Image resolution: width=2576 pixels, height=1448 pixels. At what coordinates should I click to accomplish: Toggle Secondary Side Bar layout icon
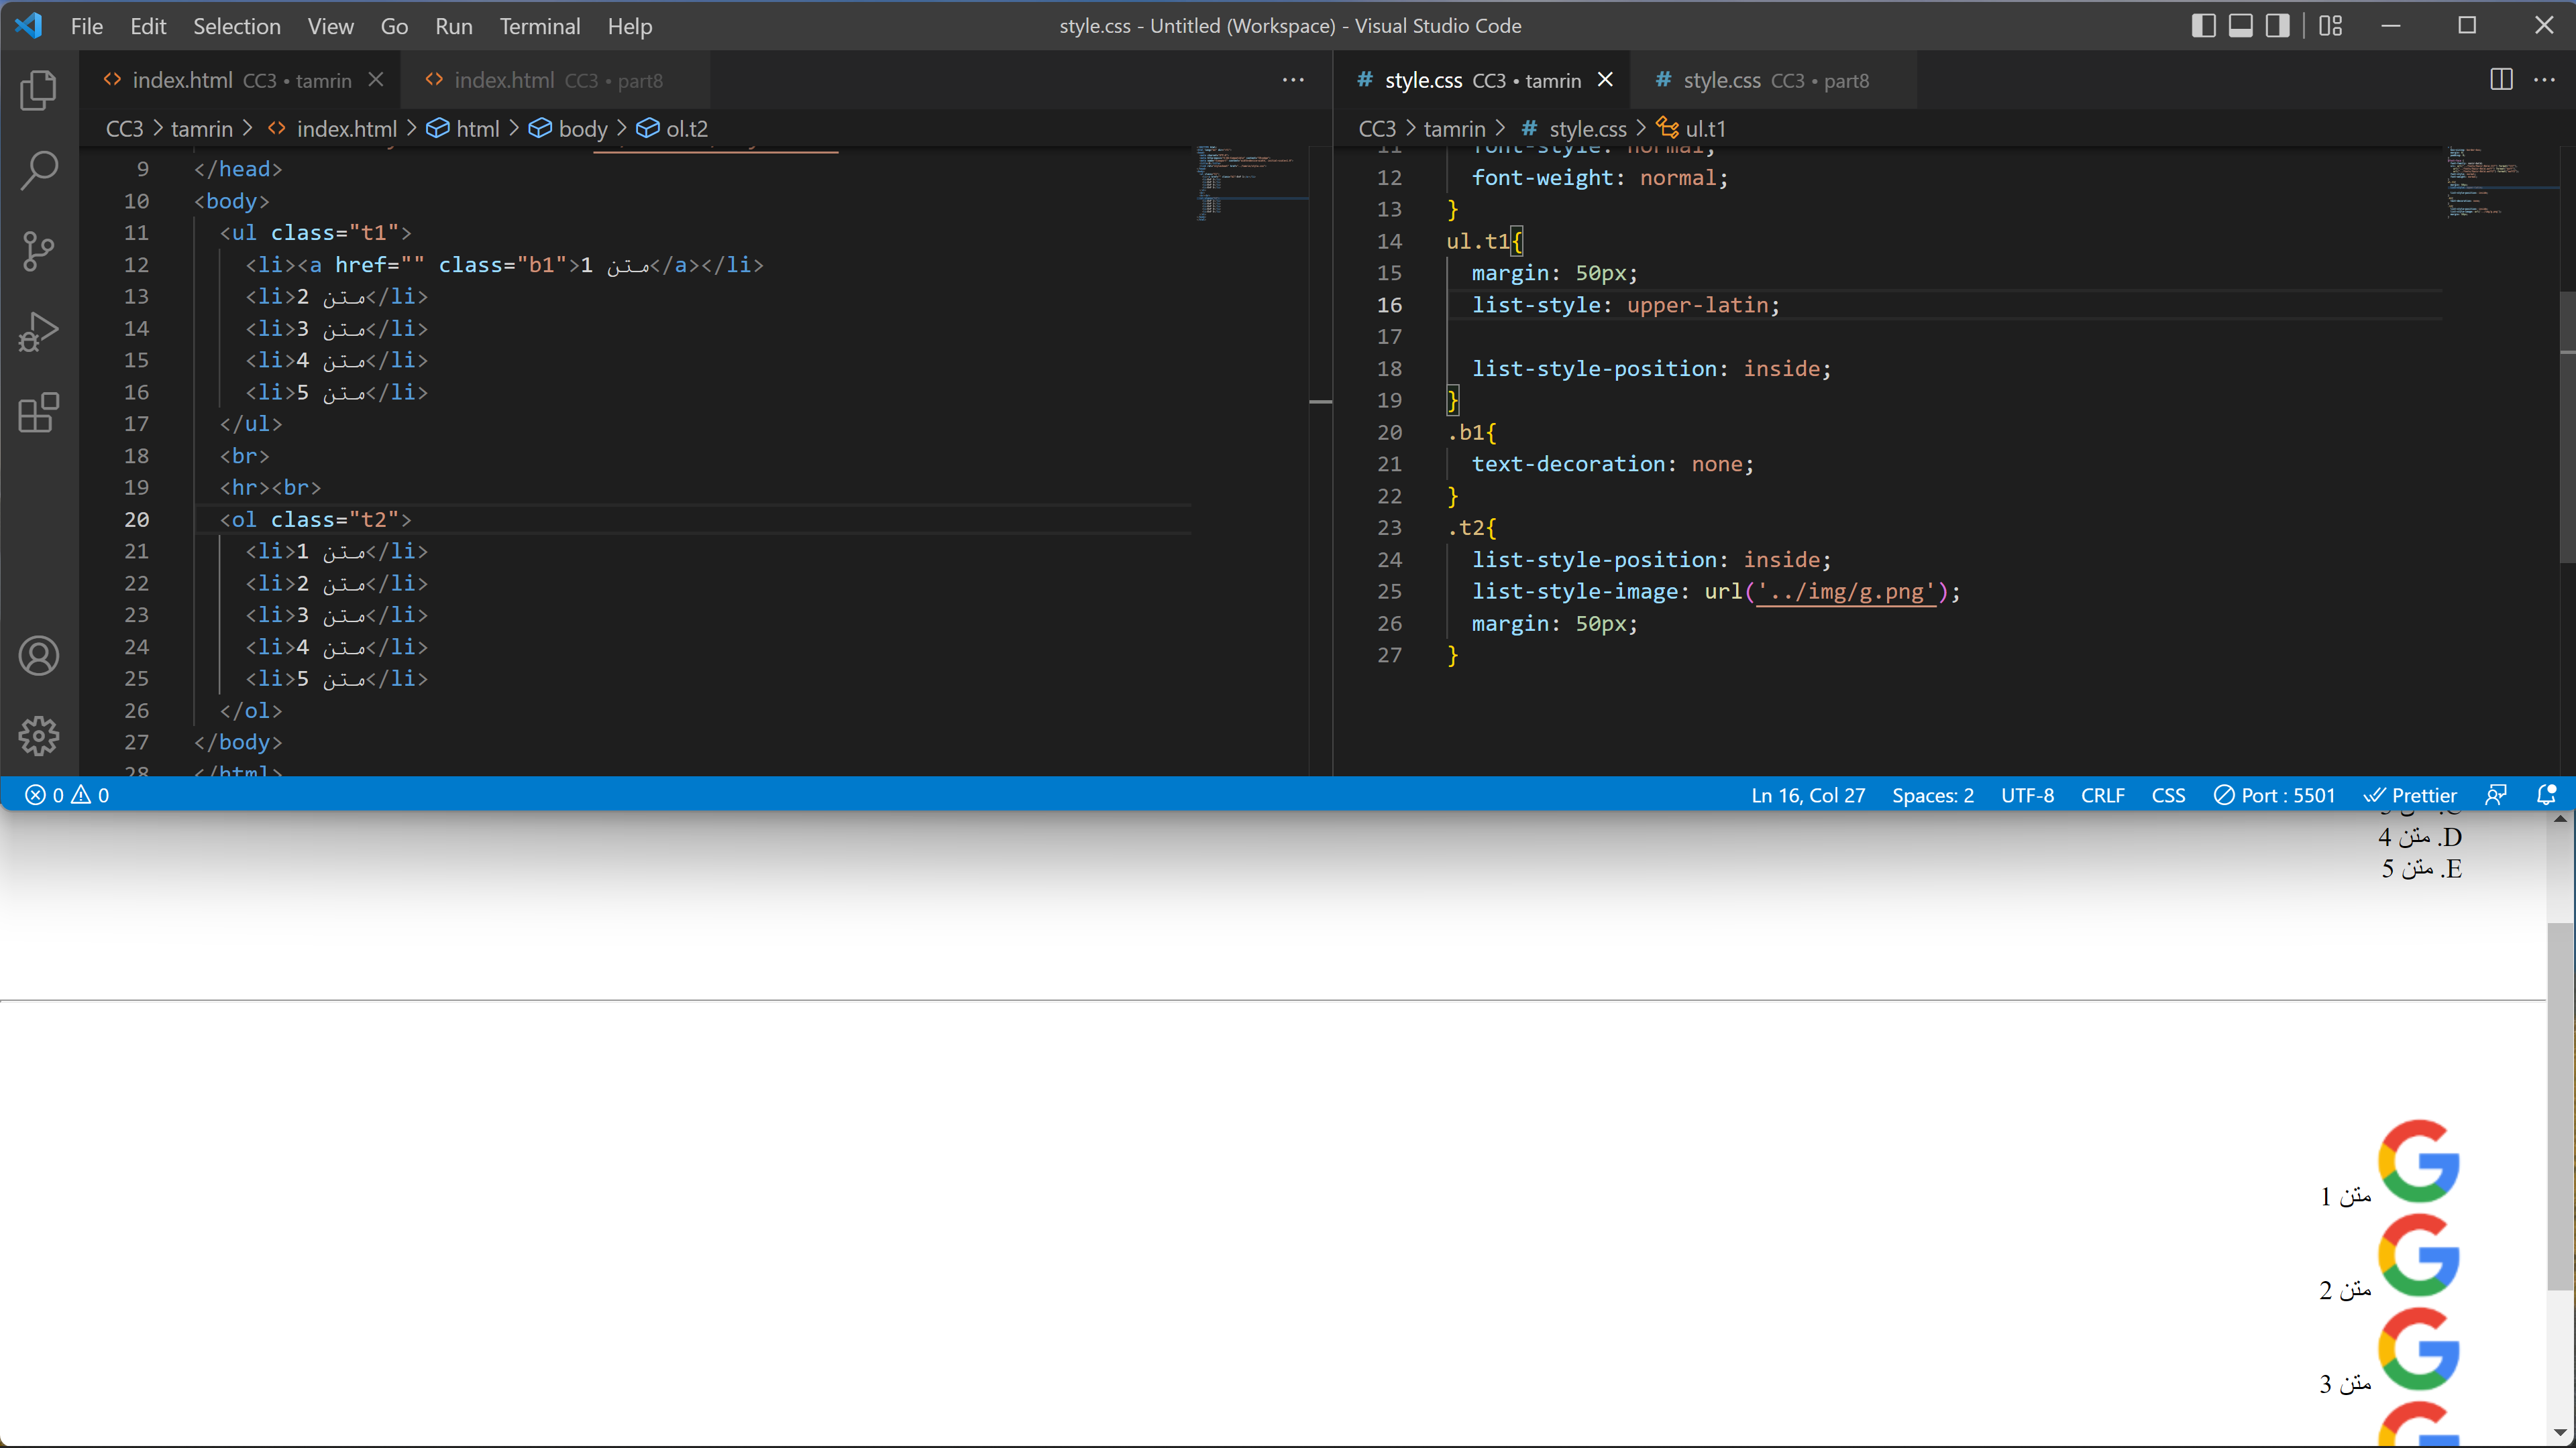pyautogui.click(x=2277, y=26)
